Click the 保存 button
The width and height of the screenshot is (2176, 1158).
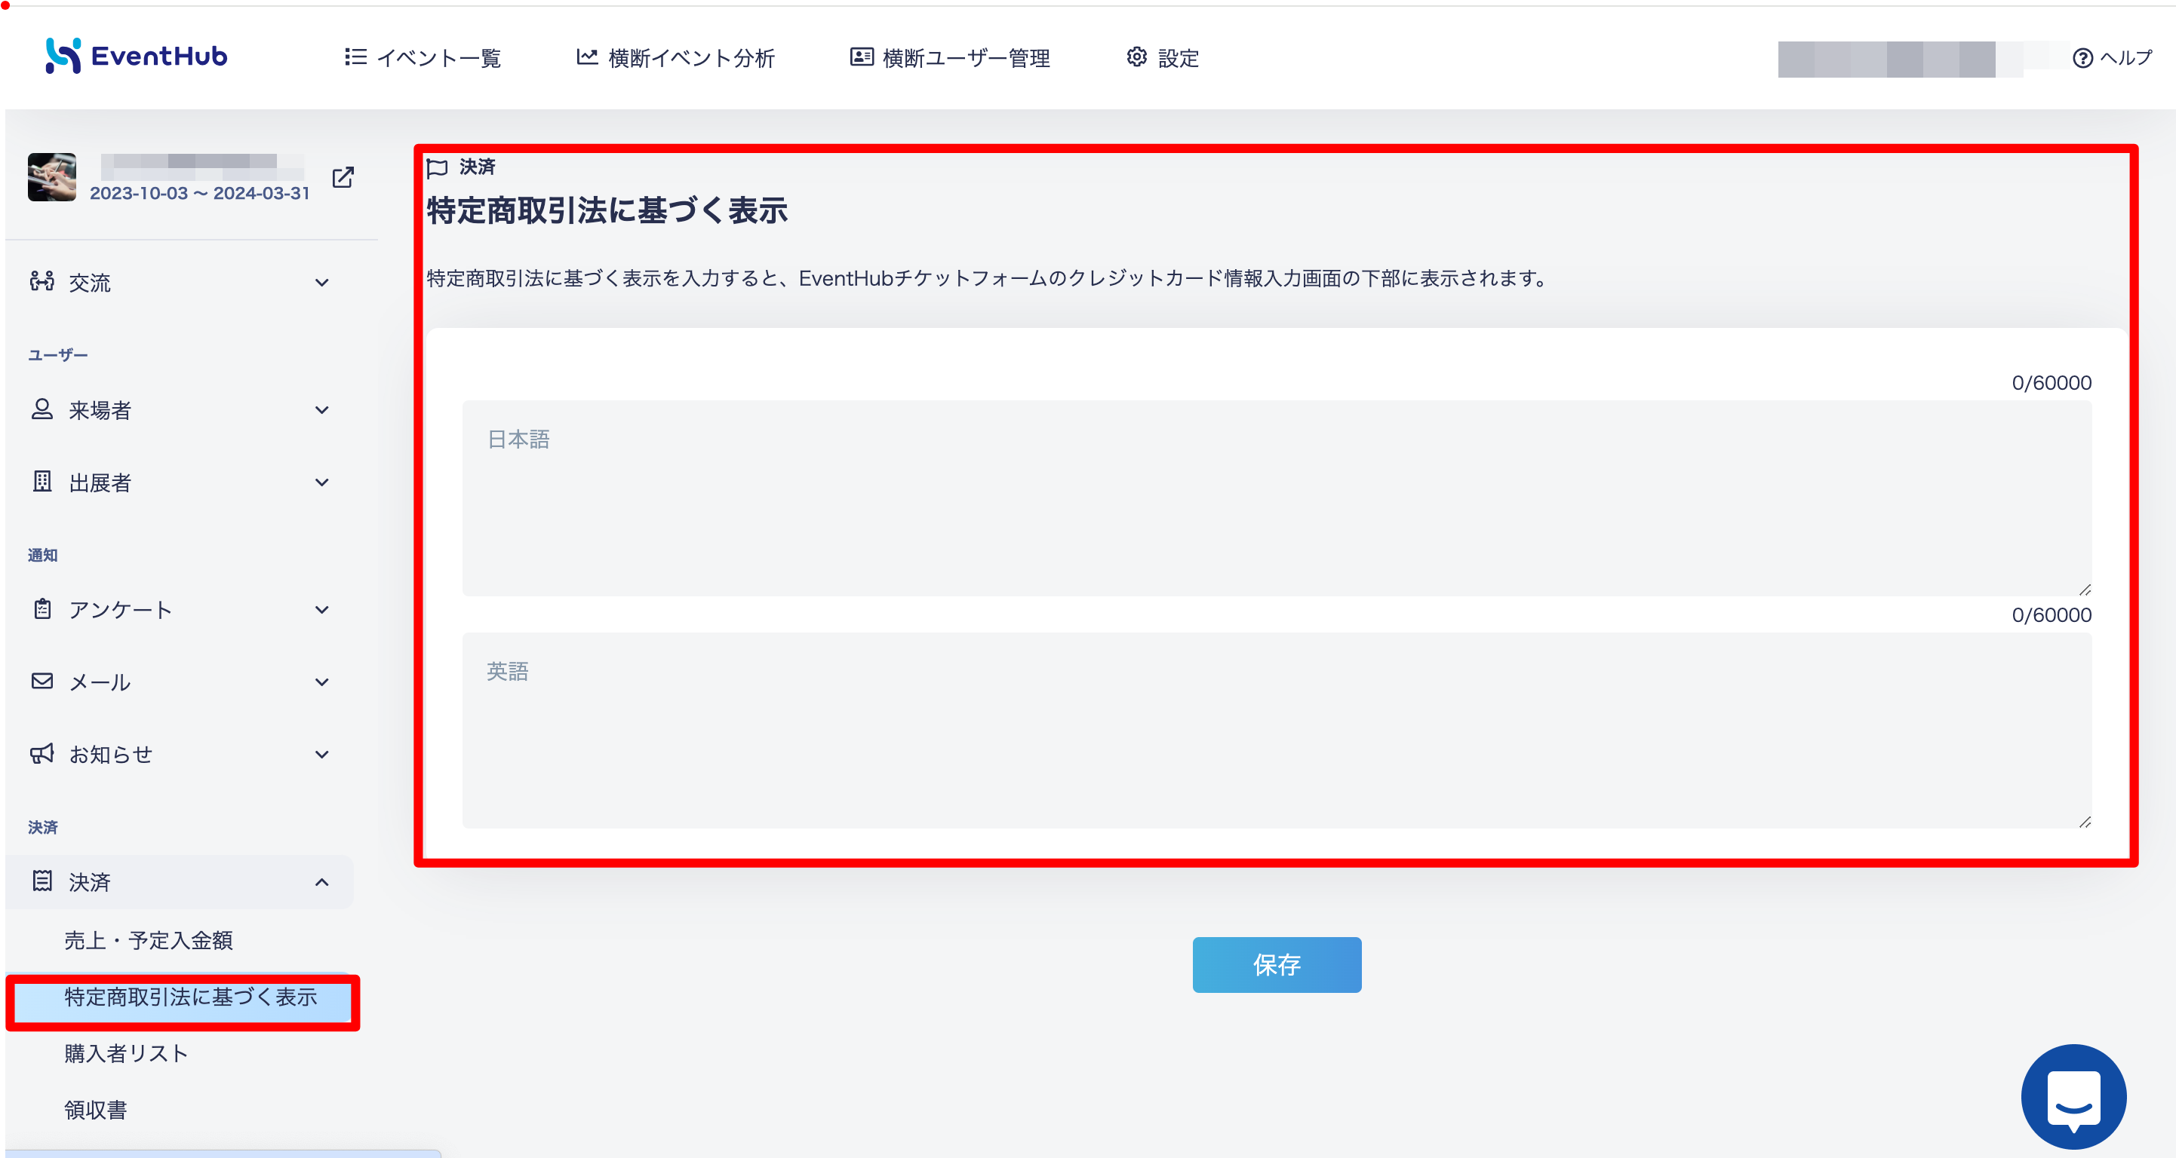click(1277, 964)
